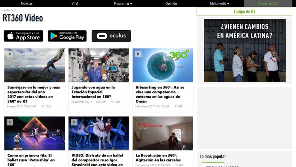Play the Petrushka ballet video icon
296x167 pixels.
10,122
